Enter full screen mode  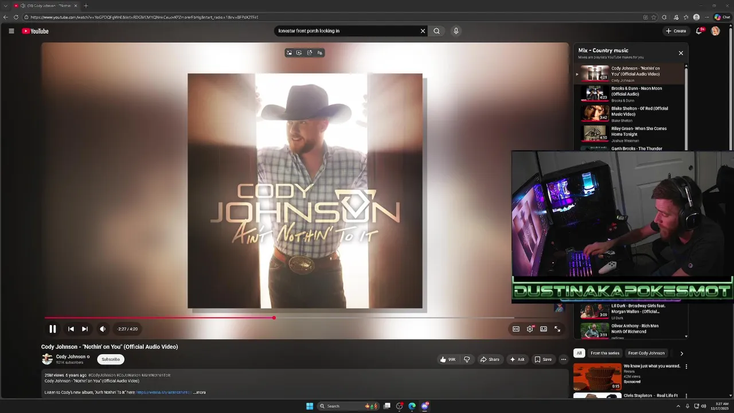tap(557, 329)
